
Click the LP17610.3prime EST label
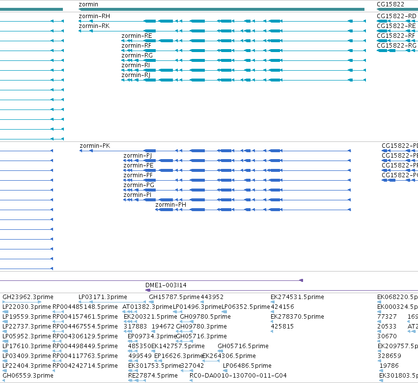27,346
